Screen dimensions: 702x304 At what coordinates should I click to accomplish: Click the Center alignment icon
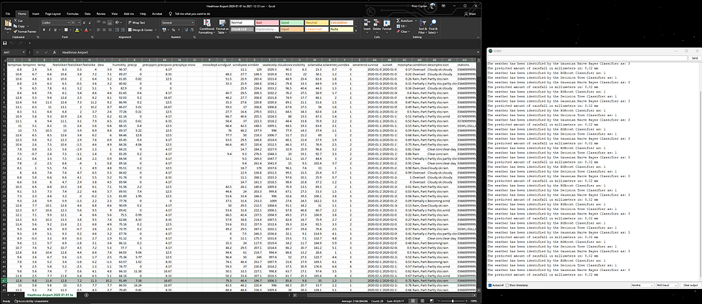pos(103,29)
